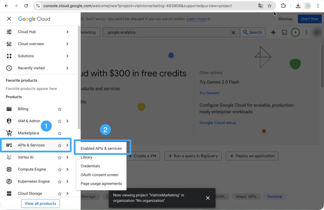Image resolution: width=324 pixels, height=210 pixels.
Task: Open the notifications badge showing 4
Action: [295, 32]
